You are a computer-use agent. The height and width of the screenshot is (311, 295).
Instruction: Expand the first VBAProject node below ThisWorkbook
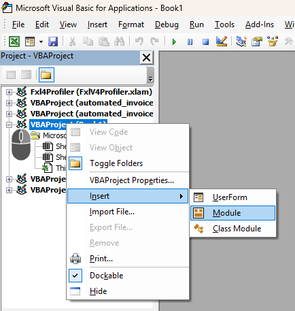point(9,179)
